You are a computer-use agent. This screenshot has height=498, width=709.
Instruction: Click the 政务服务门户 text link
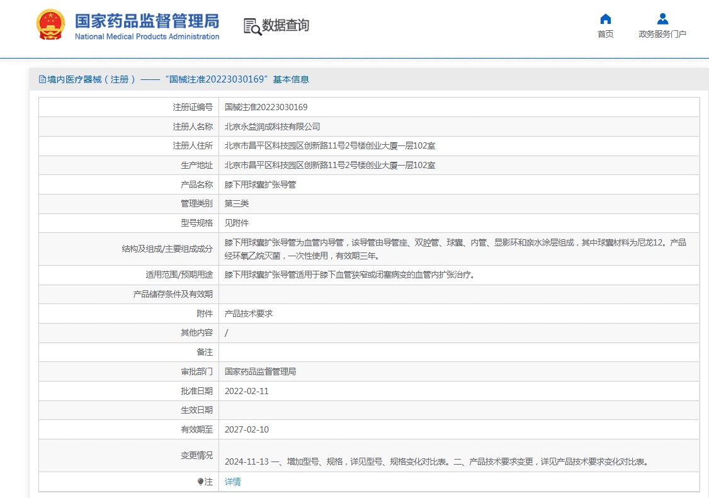click(x=662, y=34)
